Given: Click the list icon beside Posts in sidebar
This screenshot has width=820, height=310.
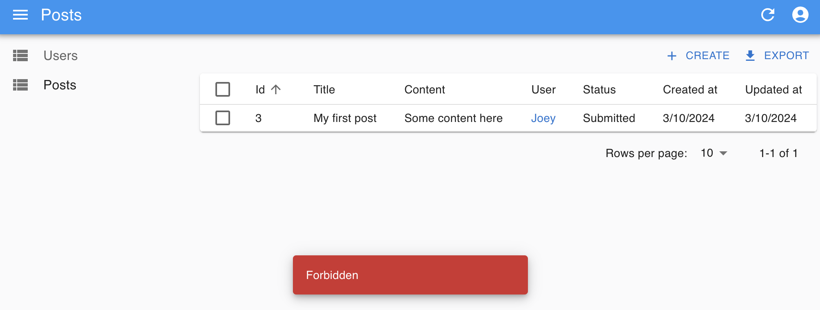Looking at the screenshot, I should point(20,85).
